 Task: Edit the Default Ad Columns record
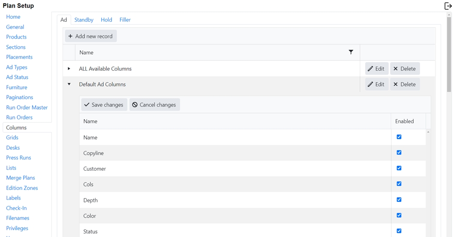(376, 84)
